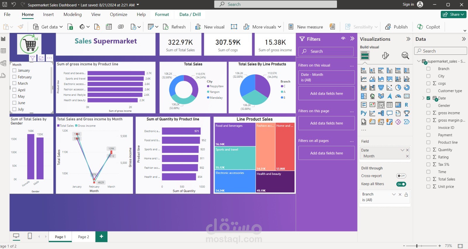The height and width of the screenshot is (249, 468).
Task: Open the Format visual pane icon
Action: (386, 56)
